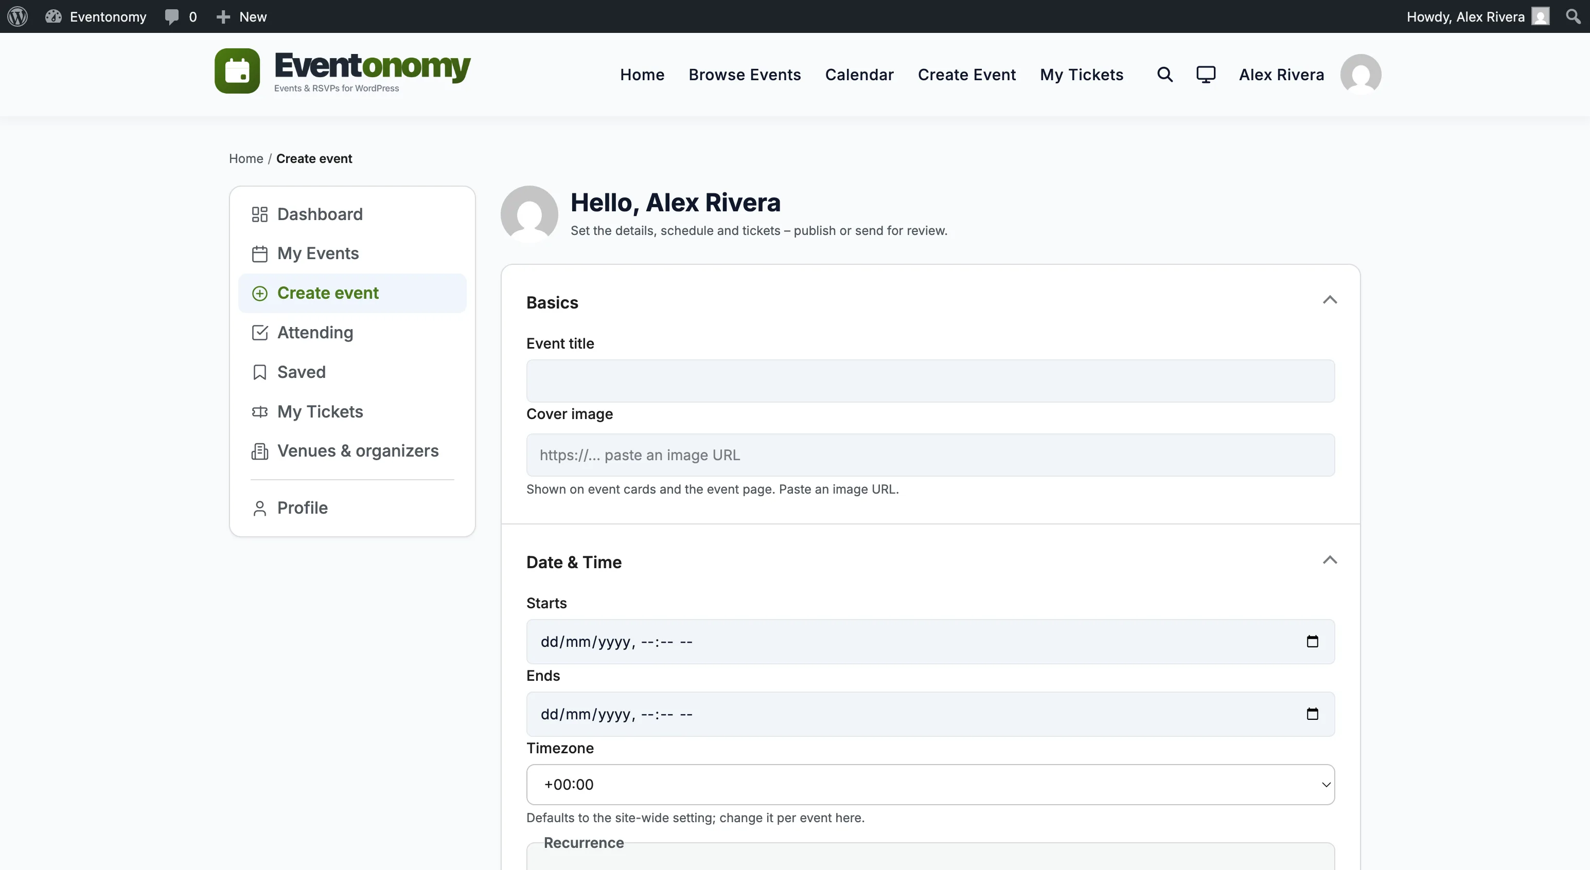
Task: Open the Eventonomy site dashboard link
Action: [96, 16]
